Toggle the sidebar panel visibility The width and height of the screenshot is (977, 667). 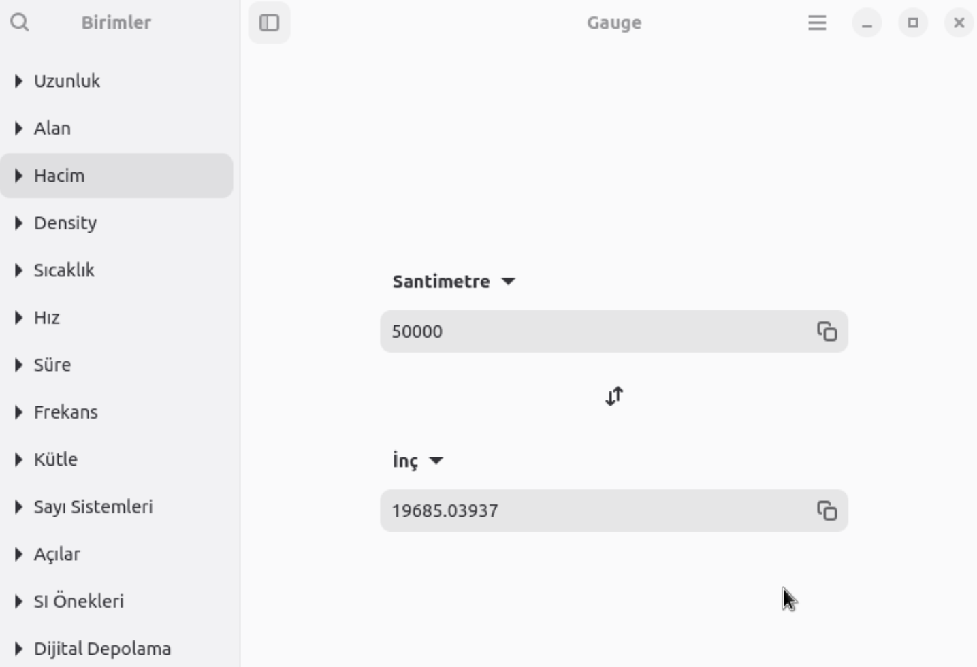point(269,22)
